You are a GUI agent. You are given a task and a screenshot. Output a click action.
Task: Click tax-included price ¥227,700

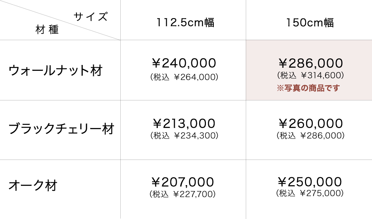click(x=183, y=194)
